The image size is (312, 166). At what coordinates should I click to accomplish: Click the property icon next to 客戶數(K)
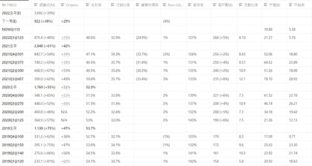(x=215, y=5)
